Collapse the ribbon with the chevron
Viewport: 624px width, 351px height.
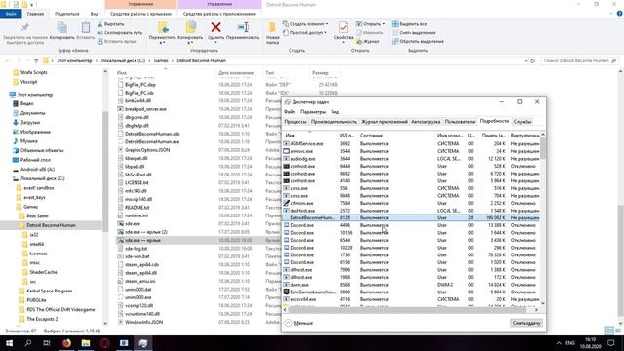point(612,14)
